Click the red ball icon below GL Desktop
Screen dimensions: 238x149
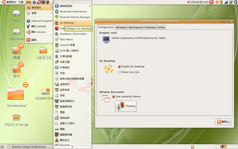(x=57, y=28)
